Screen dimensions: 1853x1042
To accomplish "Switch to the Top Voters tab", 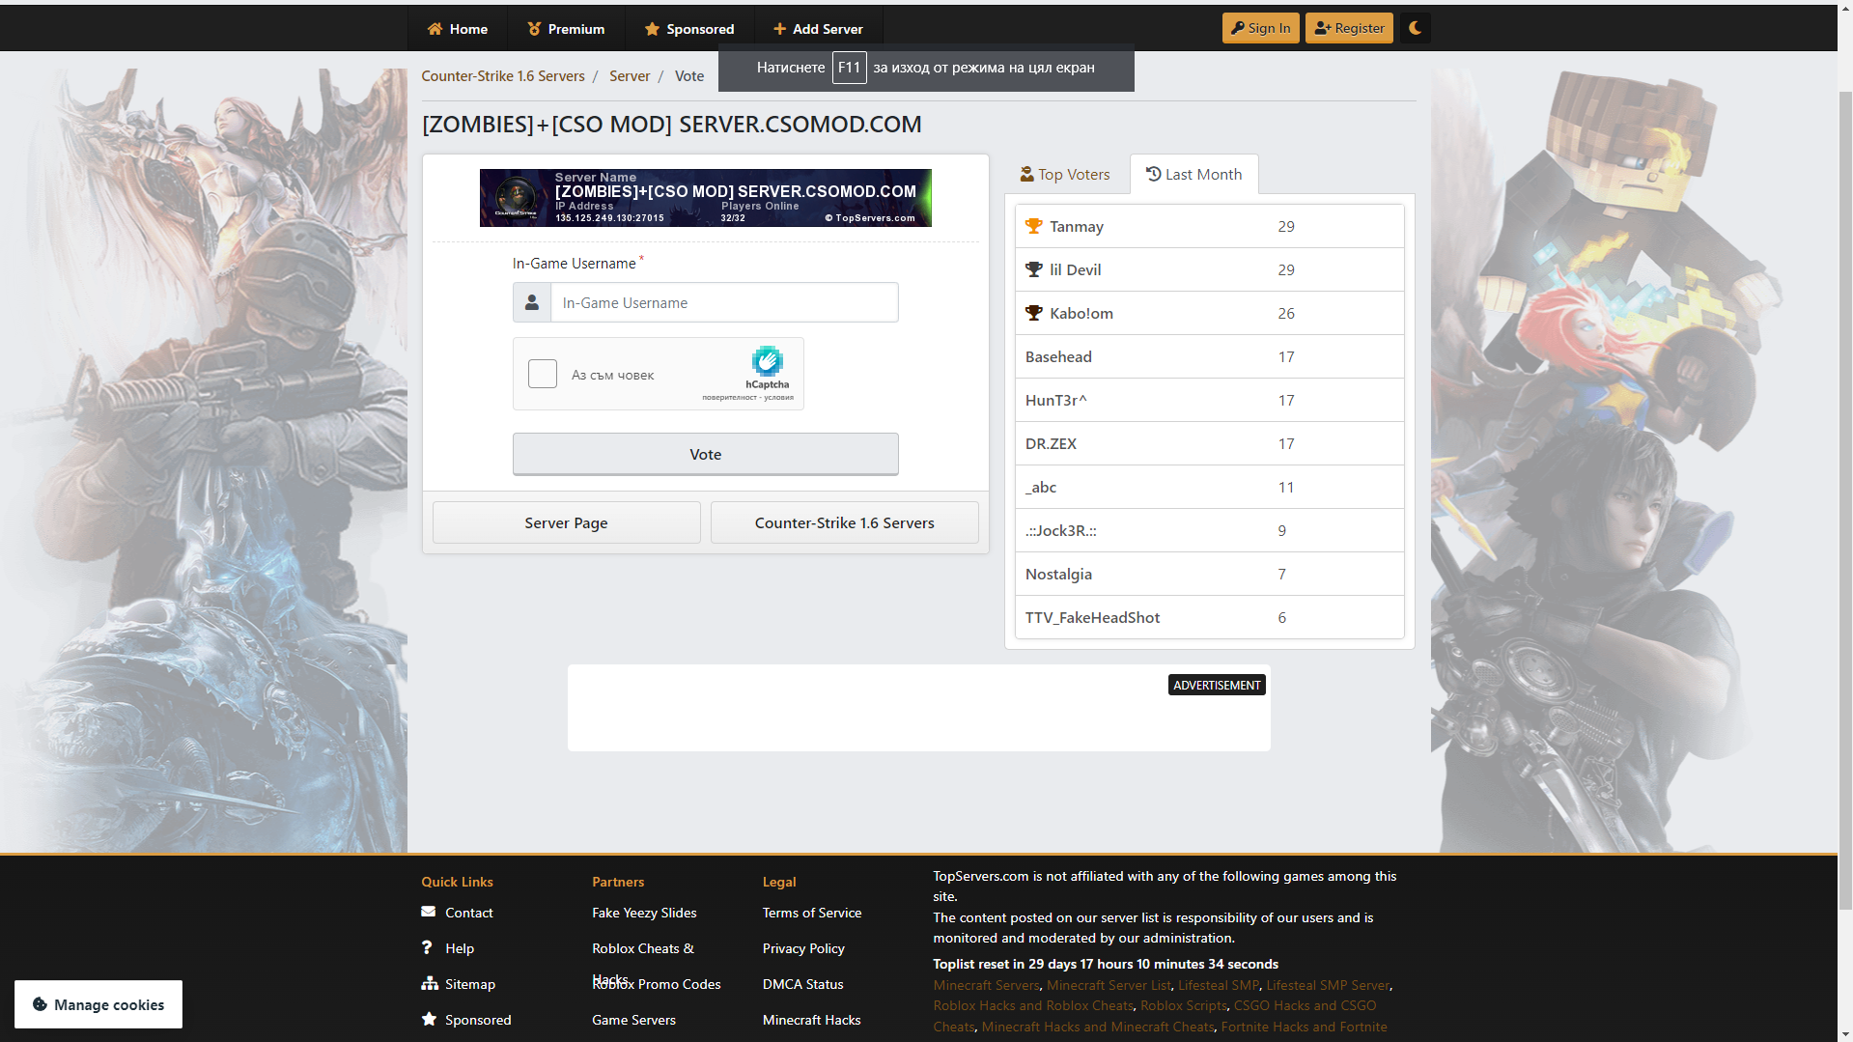I will click(1065, 175).
